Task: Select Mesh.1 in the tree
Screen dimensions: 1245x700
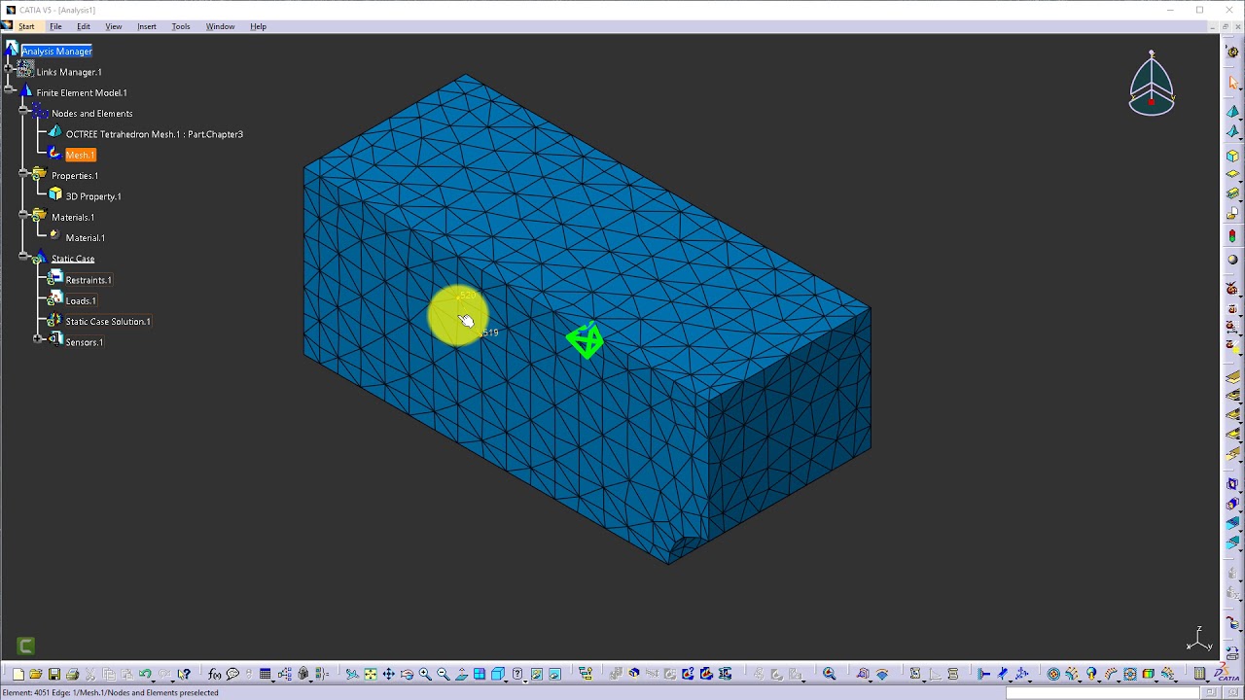Action: click(80, 155)
